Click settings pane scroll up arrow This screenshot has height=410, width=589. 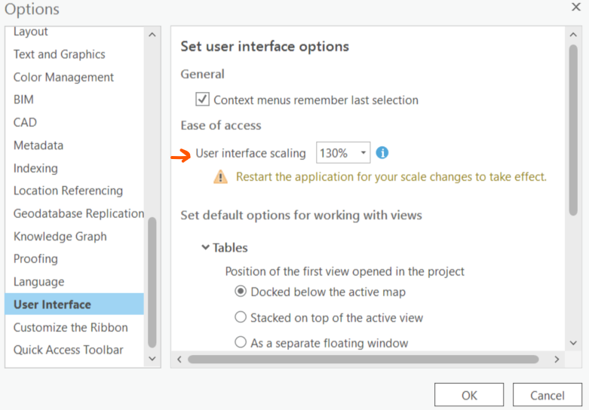pos(573,35)
